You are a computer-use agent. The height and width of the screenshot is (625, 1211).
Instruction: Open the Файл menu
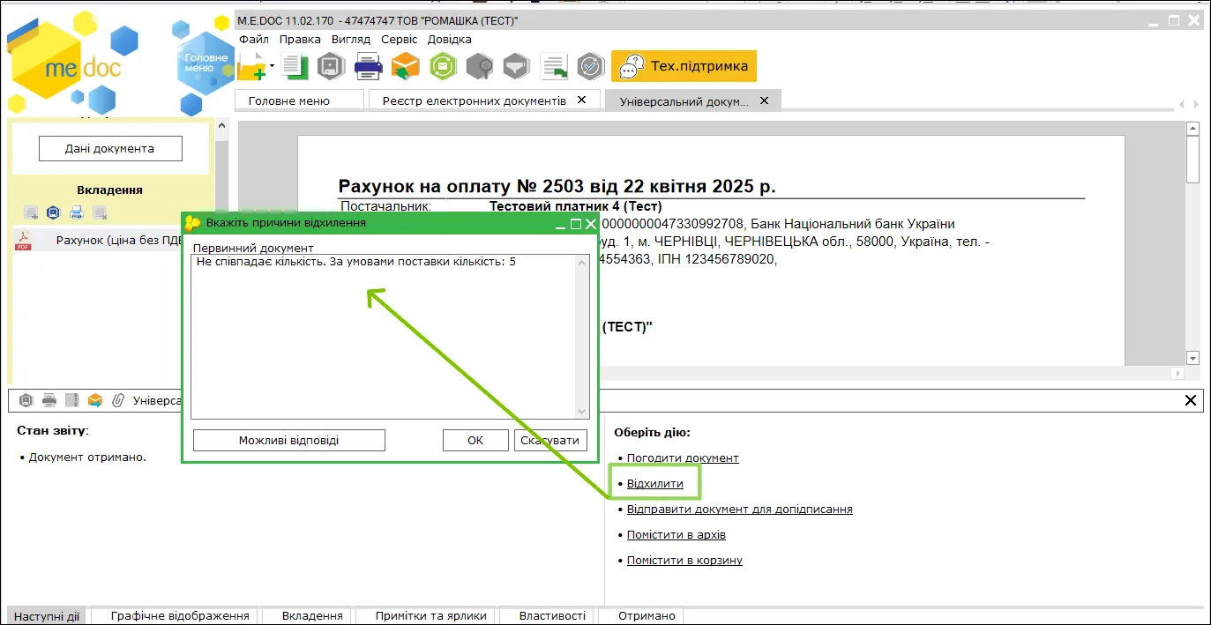(x=254, y=39)
